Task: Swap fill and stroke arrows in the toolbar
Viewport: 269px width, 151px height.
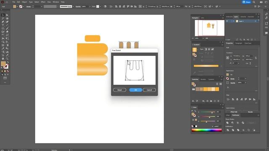Action: tap(8, 62)
